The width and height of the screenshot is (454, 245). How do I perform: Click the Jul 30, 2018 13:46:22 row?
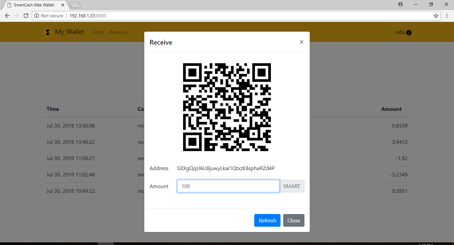point(227,142)
